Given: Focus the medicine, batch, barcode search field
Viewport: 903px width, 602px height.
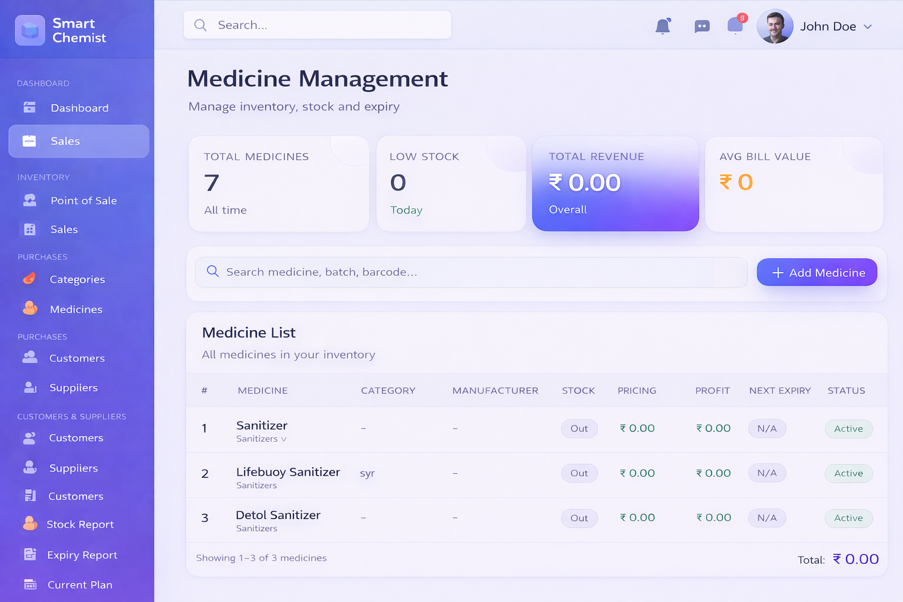Looking at the screenshot, I should pos(470,272).
